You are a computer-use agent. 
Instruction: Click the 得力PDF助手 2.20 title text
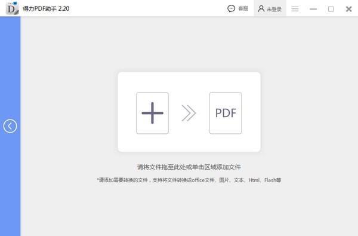(x=46, y=9)
